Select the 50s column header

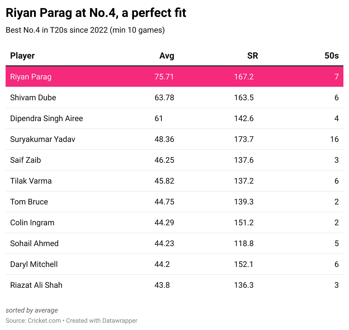click(x=331, y=56)
